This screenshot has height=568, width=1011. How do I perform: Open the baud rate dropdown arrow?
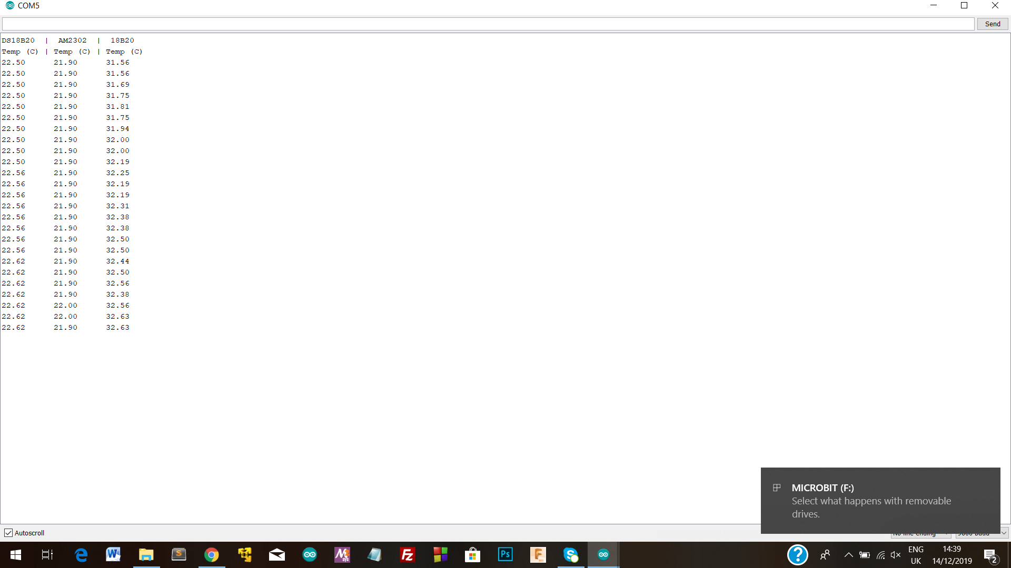[1004, 533]
